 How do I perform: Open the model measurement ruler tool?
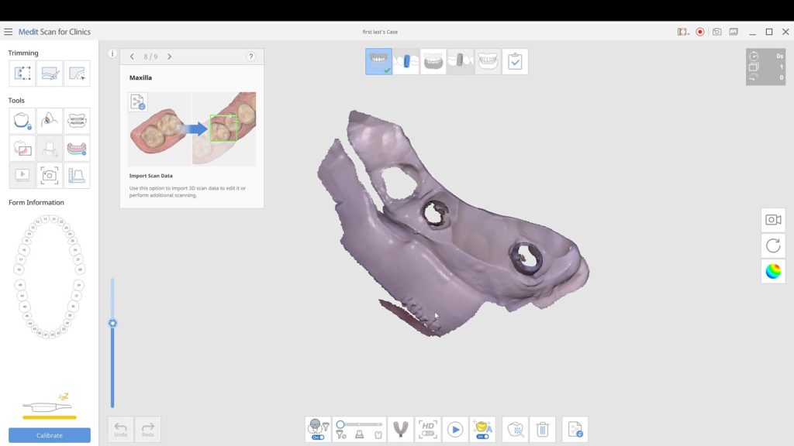[x=77, y=175]
